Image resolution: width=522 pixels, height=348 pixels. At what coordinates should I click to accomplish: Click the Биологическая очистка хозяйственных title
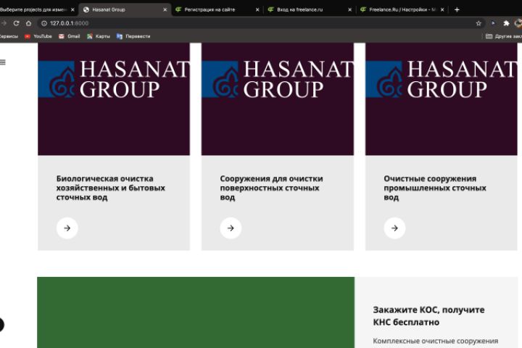110,188
